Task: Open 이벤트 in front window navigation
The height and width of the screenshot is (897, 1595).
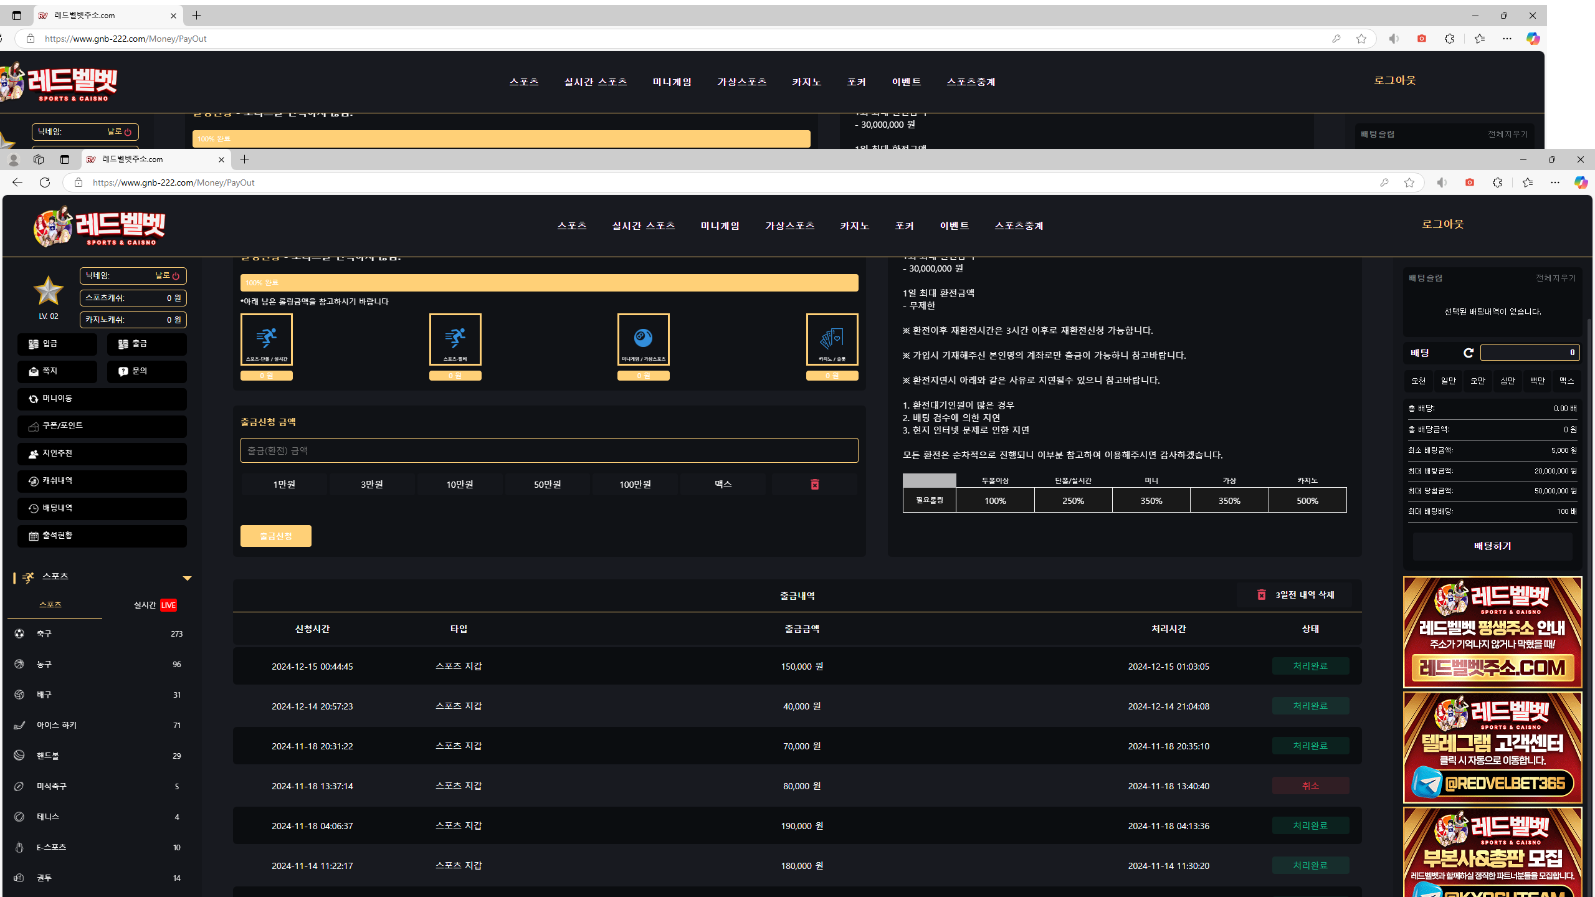Action: pos(955,225)
